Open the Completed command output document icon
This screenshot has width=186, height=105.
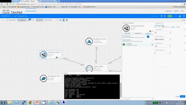(152, 45)
